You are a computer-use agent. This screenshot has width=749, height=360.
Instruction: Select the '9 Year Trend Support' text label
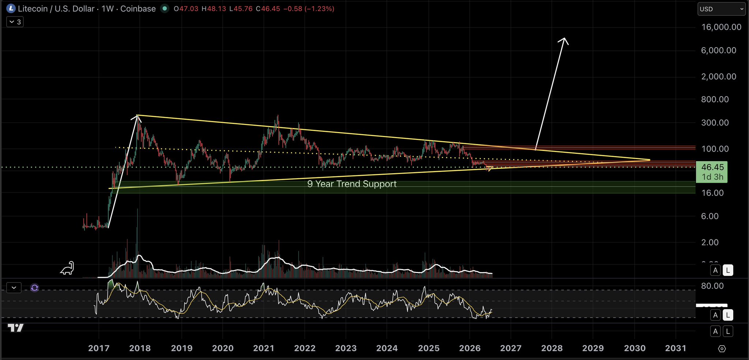tap(352, 184)
